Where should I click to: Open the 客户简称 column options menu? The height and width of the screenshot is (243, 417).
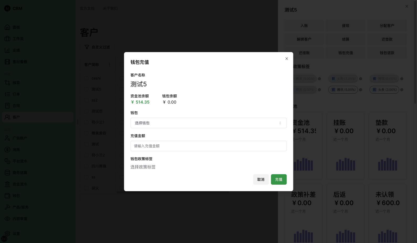pyautogui.click(x=109, y=65)
